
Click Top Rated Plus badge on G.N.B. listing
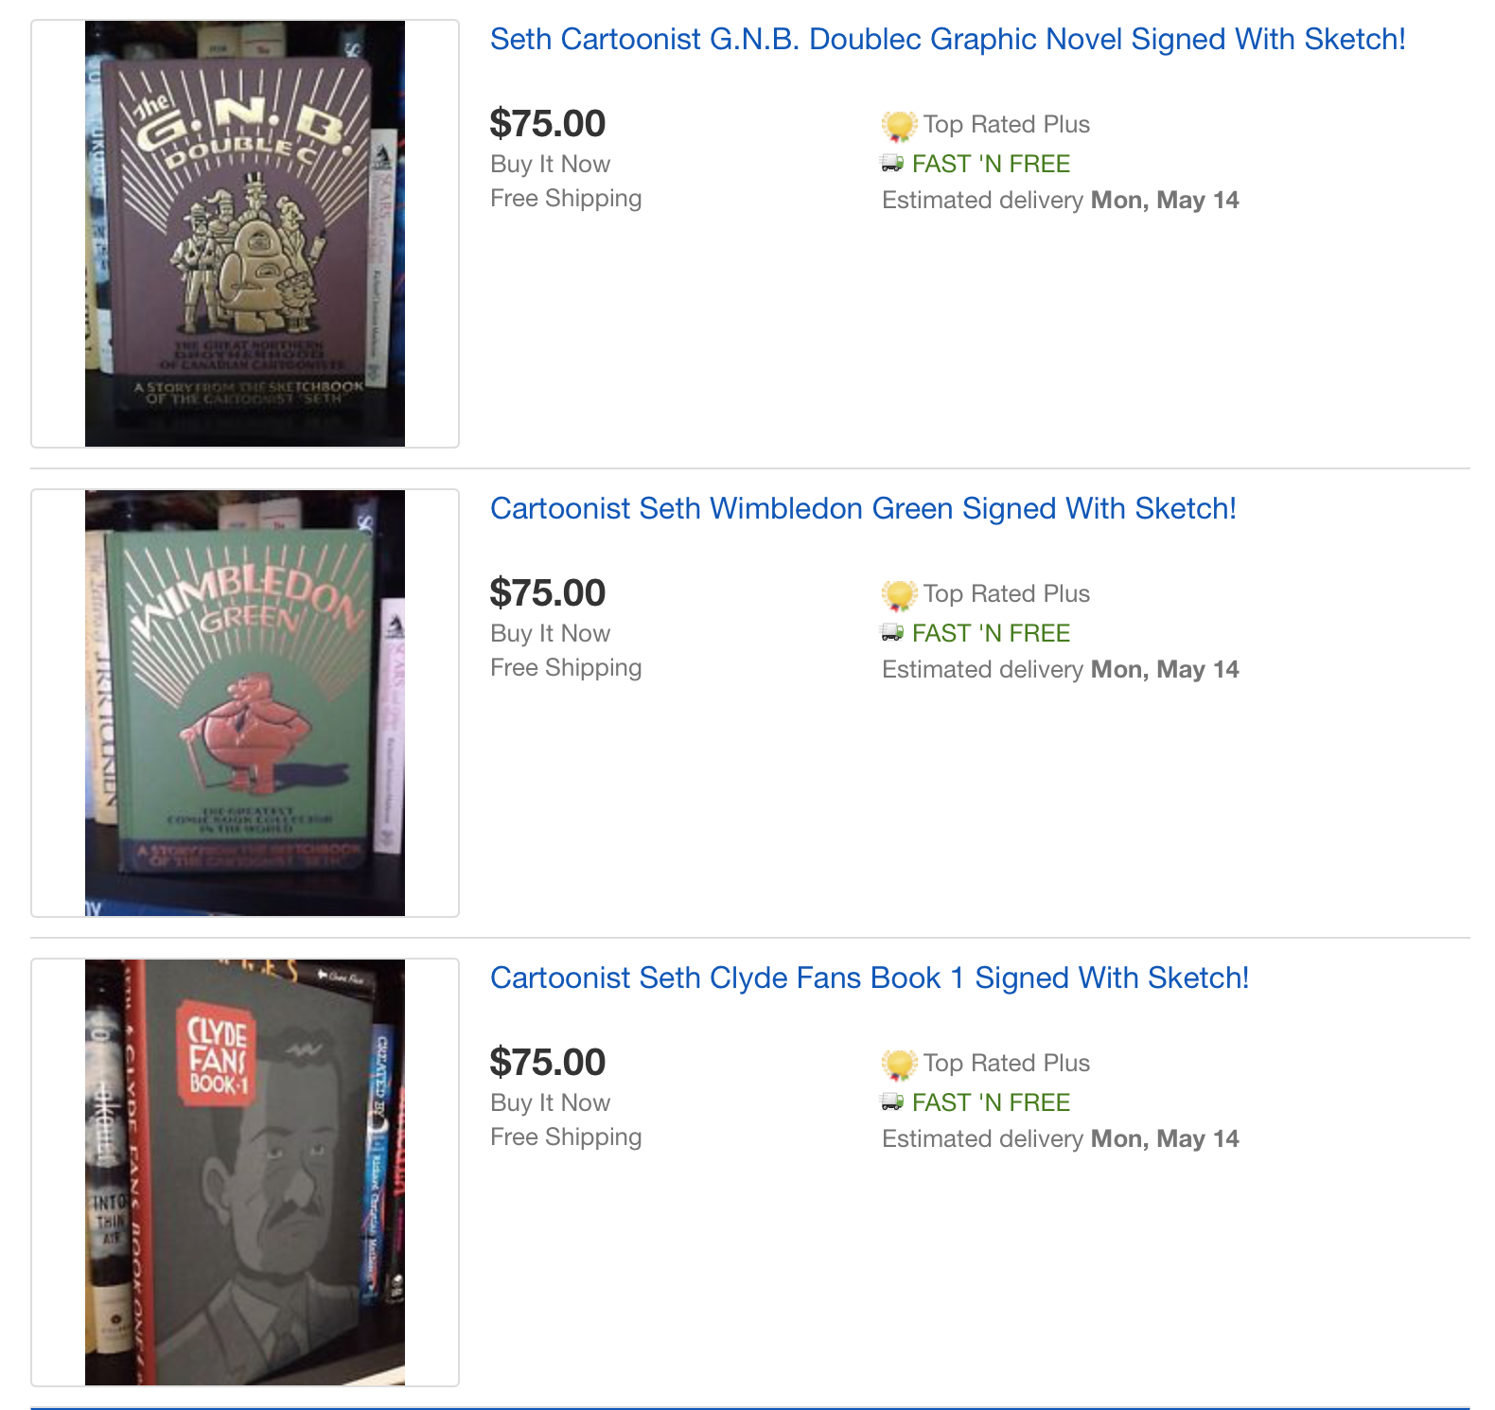(899, 125)
